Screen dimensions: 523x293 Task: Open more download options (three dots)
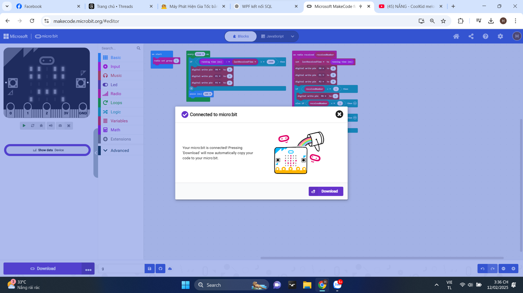click(x=88, y=269)
